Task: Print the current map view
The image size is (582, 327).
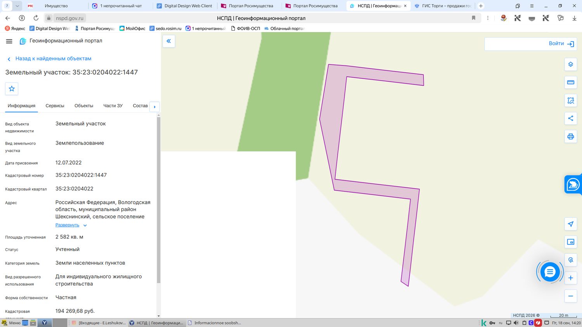Action: [570, 136]
